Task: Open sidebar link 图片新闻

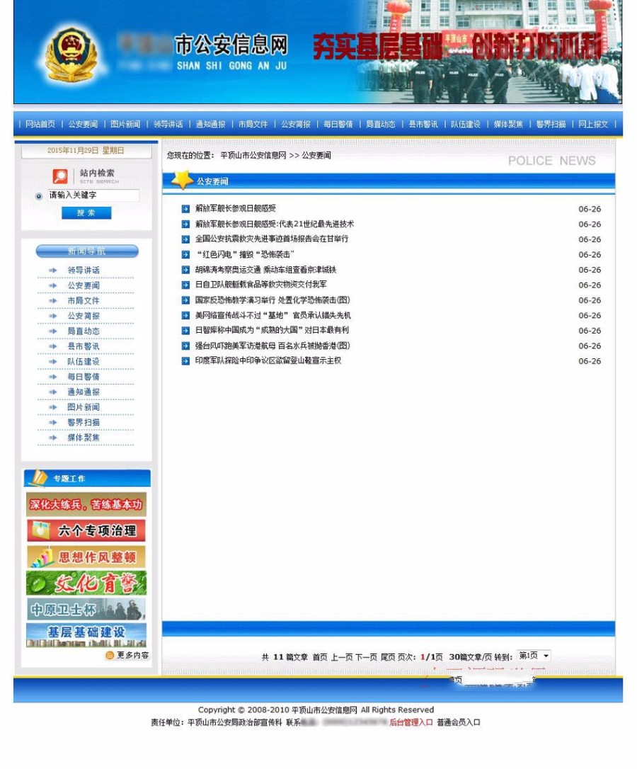Action: pyautogui.click(x=84, y=407)
